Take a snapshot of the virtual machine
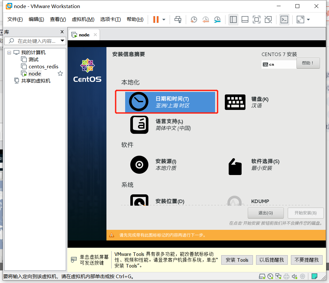329x283 pixels. pos(194,20)
